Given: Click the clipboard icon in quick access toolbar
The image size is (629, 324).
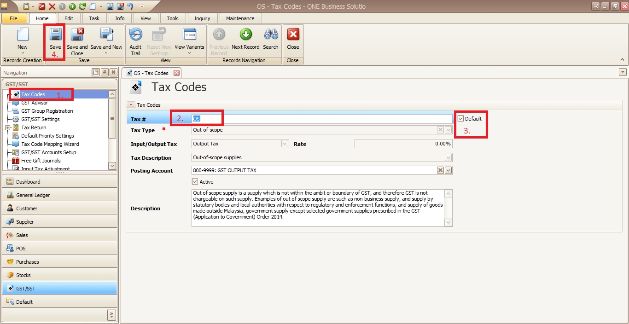Looking at the screenshot, I should point(26,6).
